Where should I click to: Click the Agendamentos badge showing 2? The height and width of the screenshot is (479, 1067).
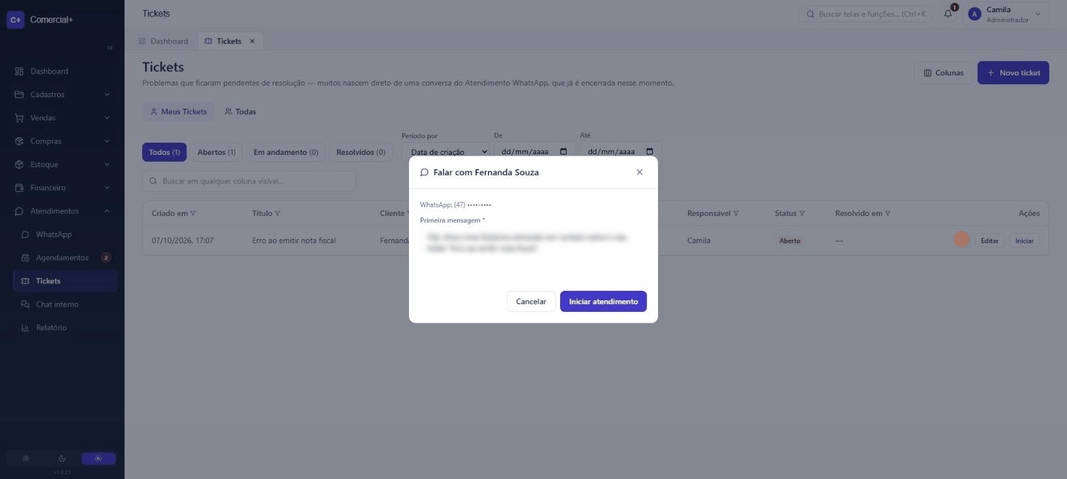pos(105,258)
